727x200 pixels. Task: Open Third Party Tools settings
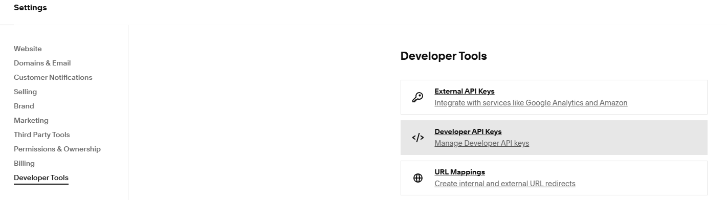(42, 135)
